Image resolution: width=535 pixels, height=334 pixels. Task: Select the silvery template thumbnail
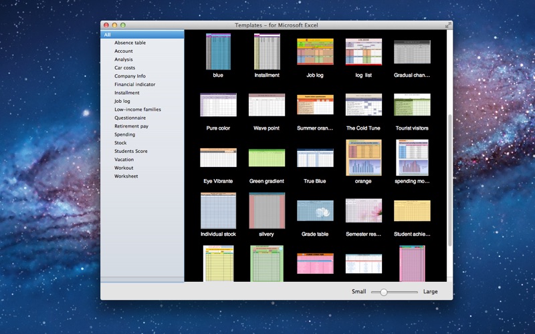pos(267,210)
